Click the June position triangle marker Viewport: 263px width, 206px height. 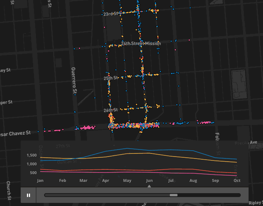click(x=149, y=186)
